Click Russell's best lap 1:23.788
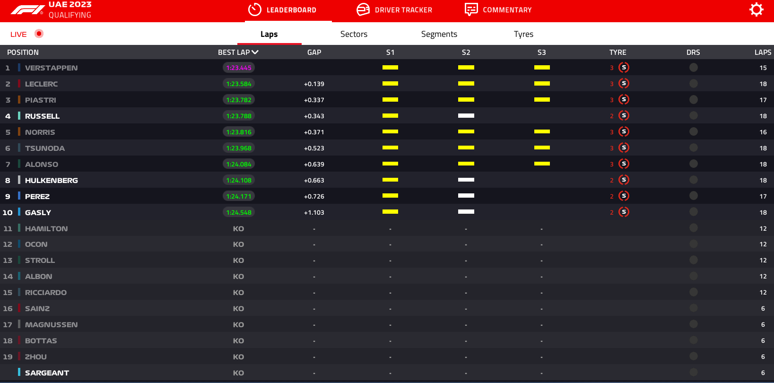 239,116
